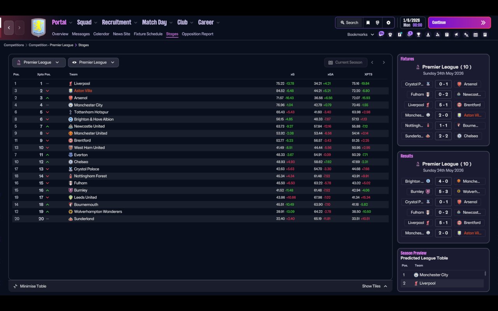
Task: Collapse tiles using Show Tiles chevron
Action: 385,286
